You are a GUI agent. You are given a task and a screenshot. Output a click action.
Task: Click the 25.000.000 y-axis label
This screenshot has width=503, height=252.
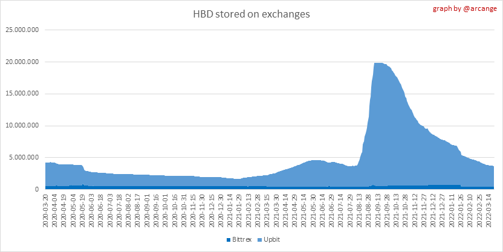22,30
